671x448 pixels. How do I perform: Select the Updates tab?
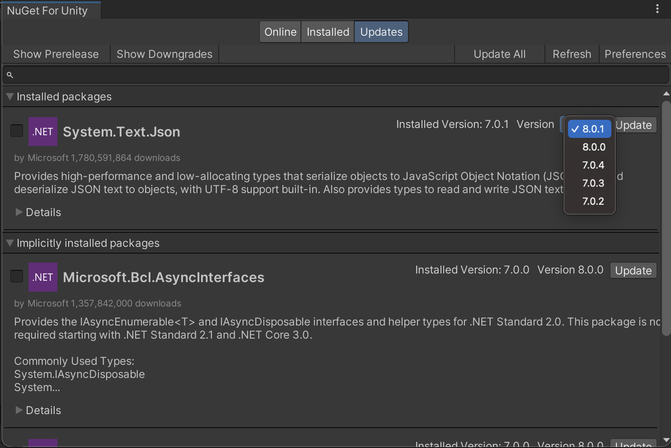381,32
